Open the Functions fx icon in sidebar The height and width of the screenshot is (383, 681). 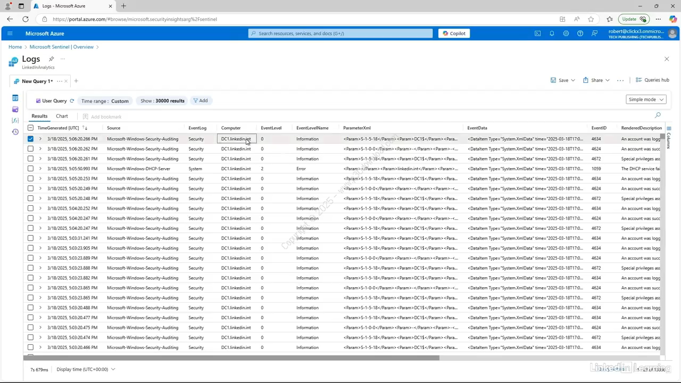click(x=15, y=120)
